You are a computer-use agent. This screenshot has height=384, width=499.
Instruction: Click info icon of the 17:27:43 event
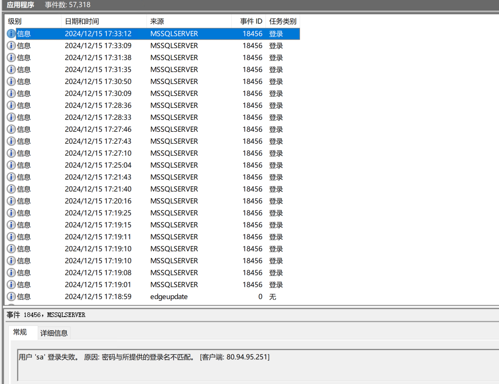coord(11,141)
